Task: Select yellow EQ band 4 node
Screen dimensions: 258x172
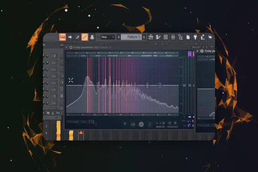Action: point(123,85)
